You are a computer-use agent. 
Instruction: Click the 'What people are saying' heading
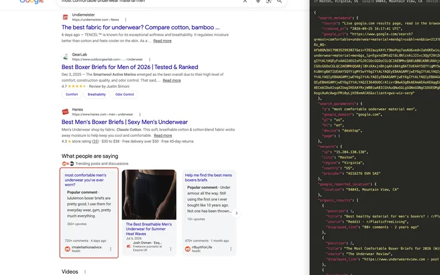90,156
